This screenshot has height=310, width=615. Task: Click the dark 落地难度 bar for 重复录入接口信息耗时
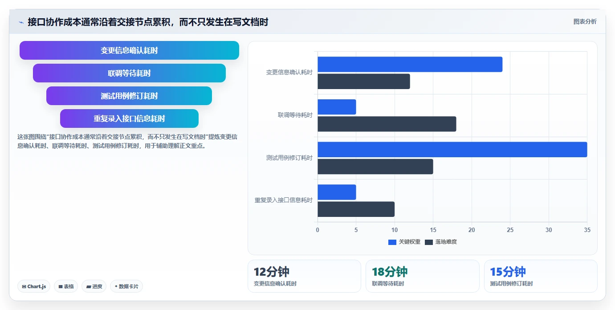(356, 209)
